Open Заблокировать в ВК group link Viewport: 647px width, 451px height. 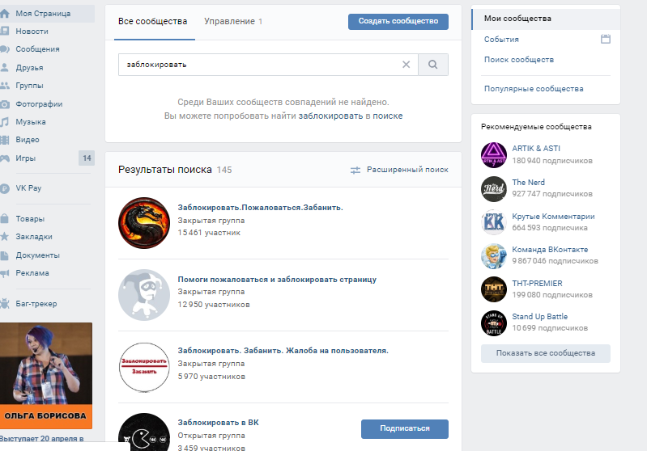click(219, 423)
